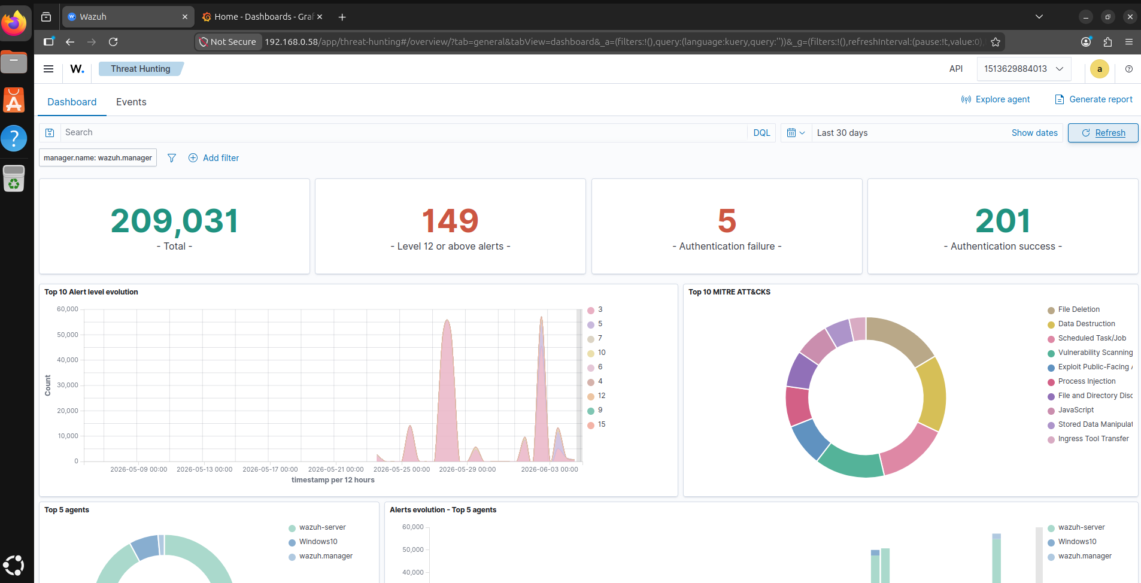Open the Firefox sidebar panel icon
Viewport: 1141px width, 583px height.
[48, 41]
